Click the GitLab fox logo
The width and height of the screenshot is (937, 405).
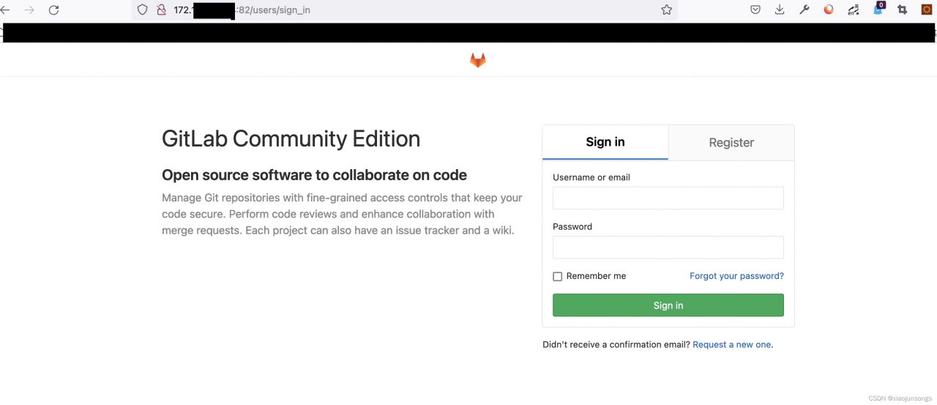tap(478, 60)
